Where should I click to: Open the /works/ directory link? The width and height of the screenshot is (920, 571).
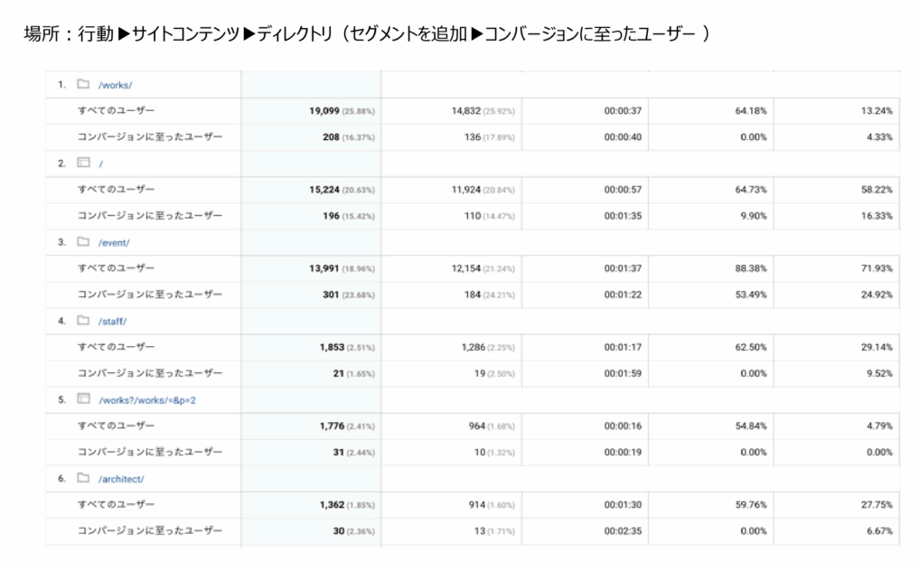click(117, 85)
